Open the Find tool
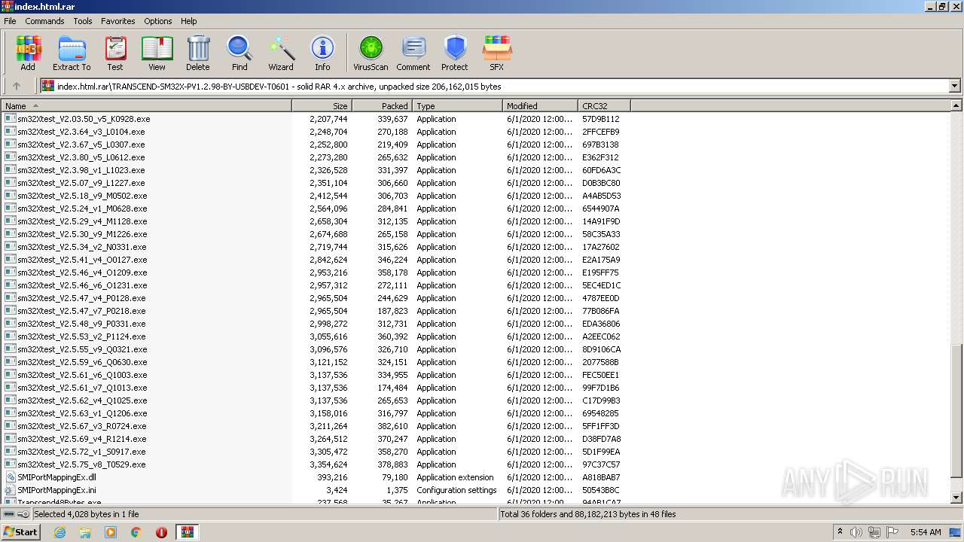 pos(239,53)
